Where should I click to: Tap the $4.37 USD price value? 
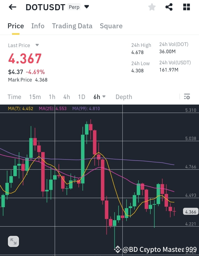16,72
